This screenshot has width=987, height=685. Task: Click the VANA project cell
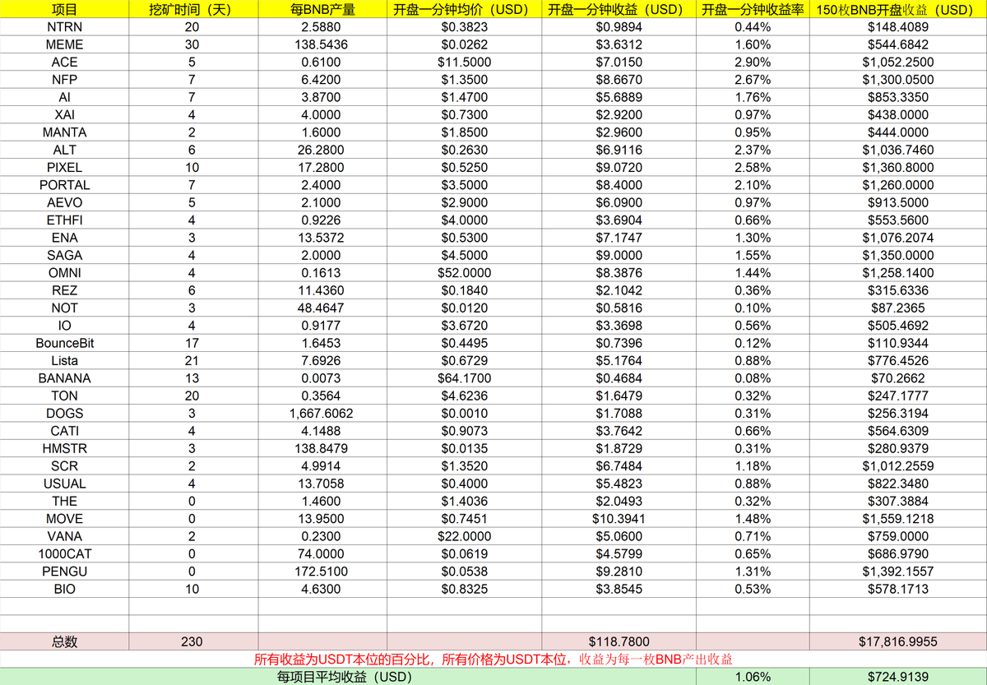[x=64, y=536]
